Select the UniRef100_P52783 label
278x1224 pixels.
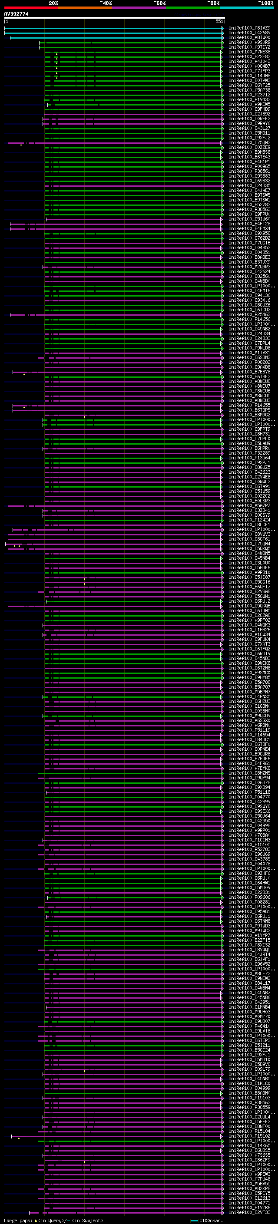click(249, 205)
